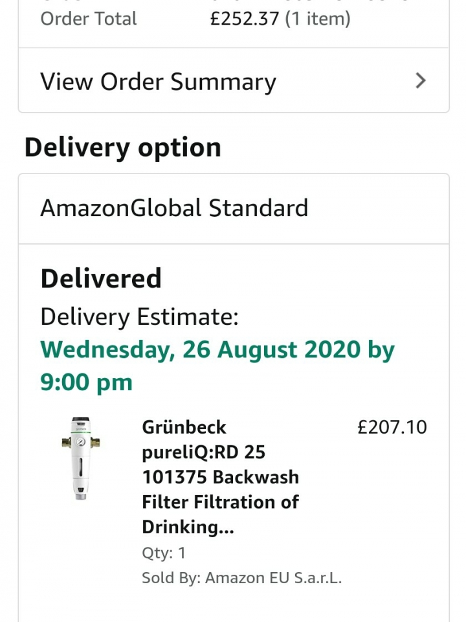466x622 pixels.
Task: Tap the Sold By Amazon EU S.a.r.L. text
Action: point(241,578)
